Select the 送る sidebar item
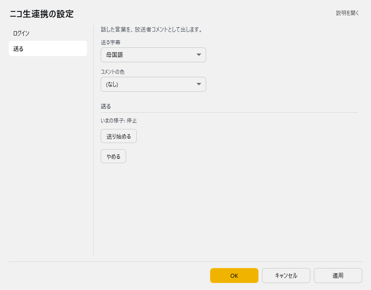This screenshot has height=290, width=371. click(x=48, y=49)
